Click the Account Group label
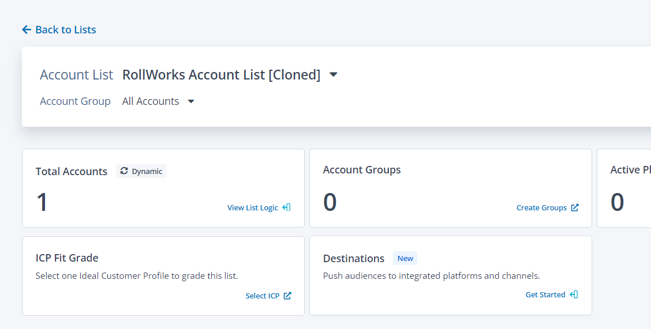The image size is (651, 329). (75, 101)
